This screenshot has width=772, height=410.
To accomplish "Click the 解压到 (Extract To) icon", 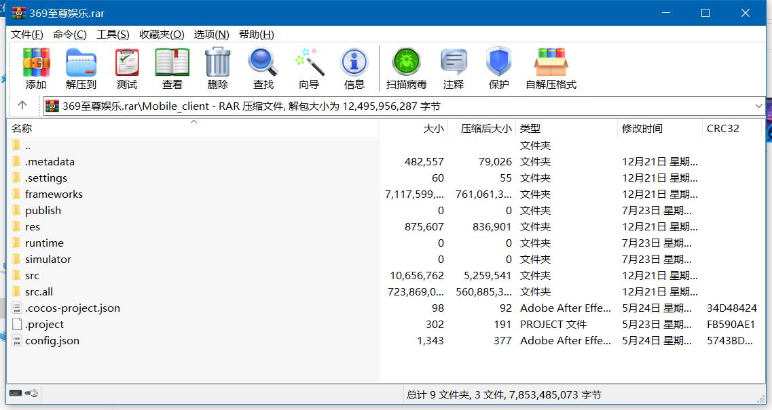I will tap(81, 68).
